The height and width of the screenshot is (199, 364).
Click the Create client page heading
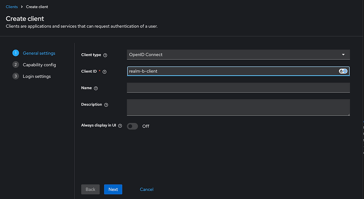[x=25, y=19]
